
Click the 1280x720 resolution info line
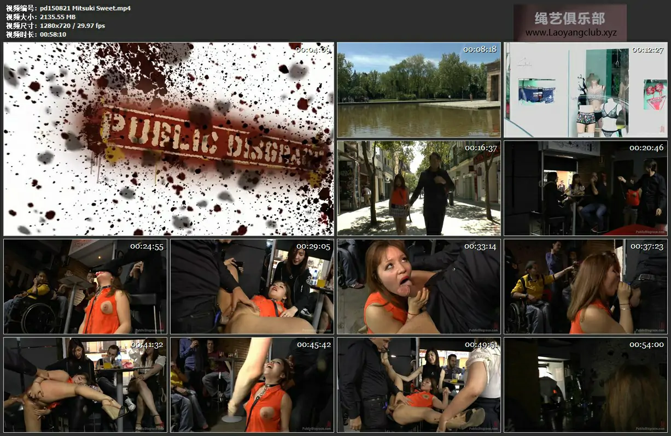72,26
